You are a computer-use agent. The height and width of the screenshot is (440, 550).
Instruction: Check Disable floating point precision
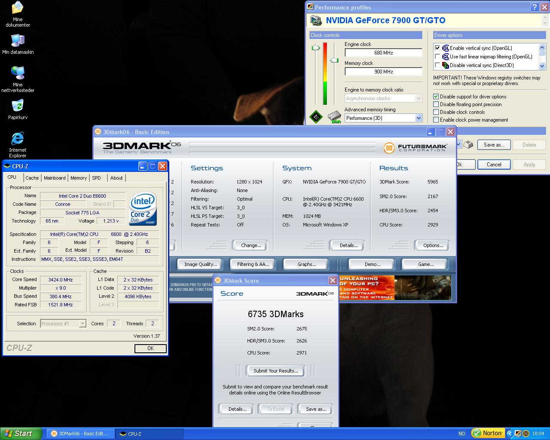coord(436,104)
